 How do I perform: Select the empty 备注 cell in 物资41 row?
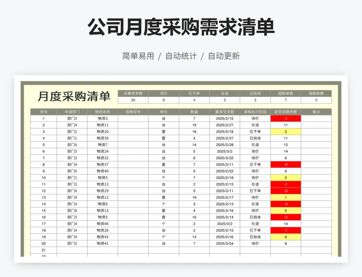(x=316, y=243)
